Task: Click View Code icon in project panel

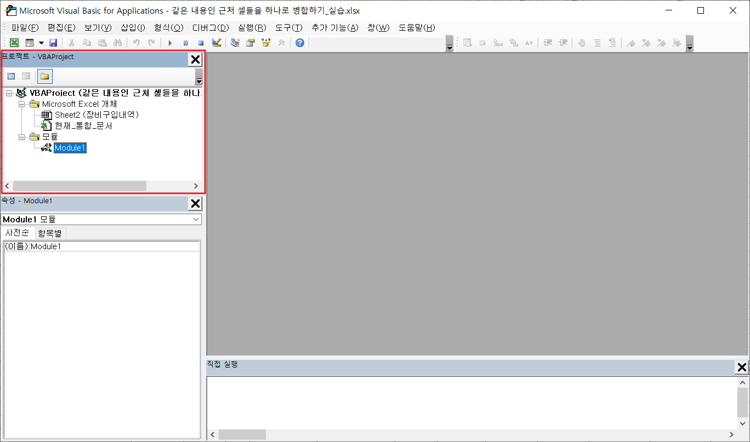Action: click(x=11, y=76)
